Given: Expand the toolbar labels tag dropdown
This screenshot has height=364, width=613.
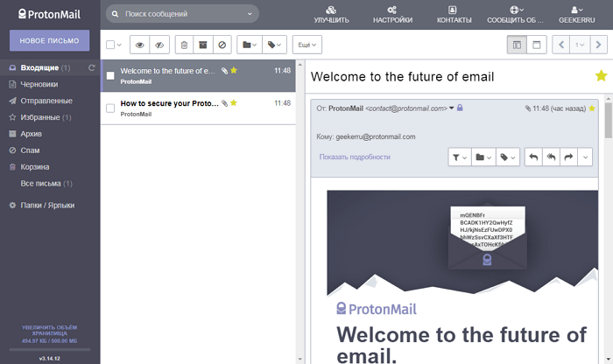Looking at the screenshot, I should click(x=276, y=44).
